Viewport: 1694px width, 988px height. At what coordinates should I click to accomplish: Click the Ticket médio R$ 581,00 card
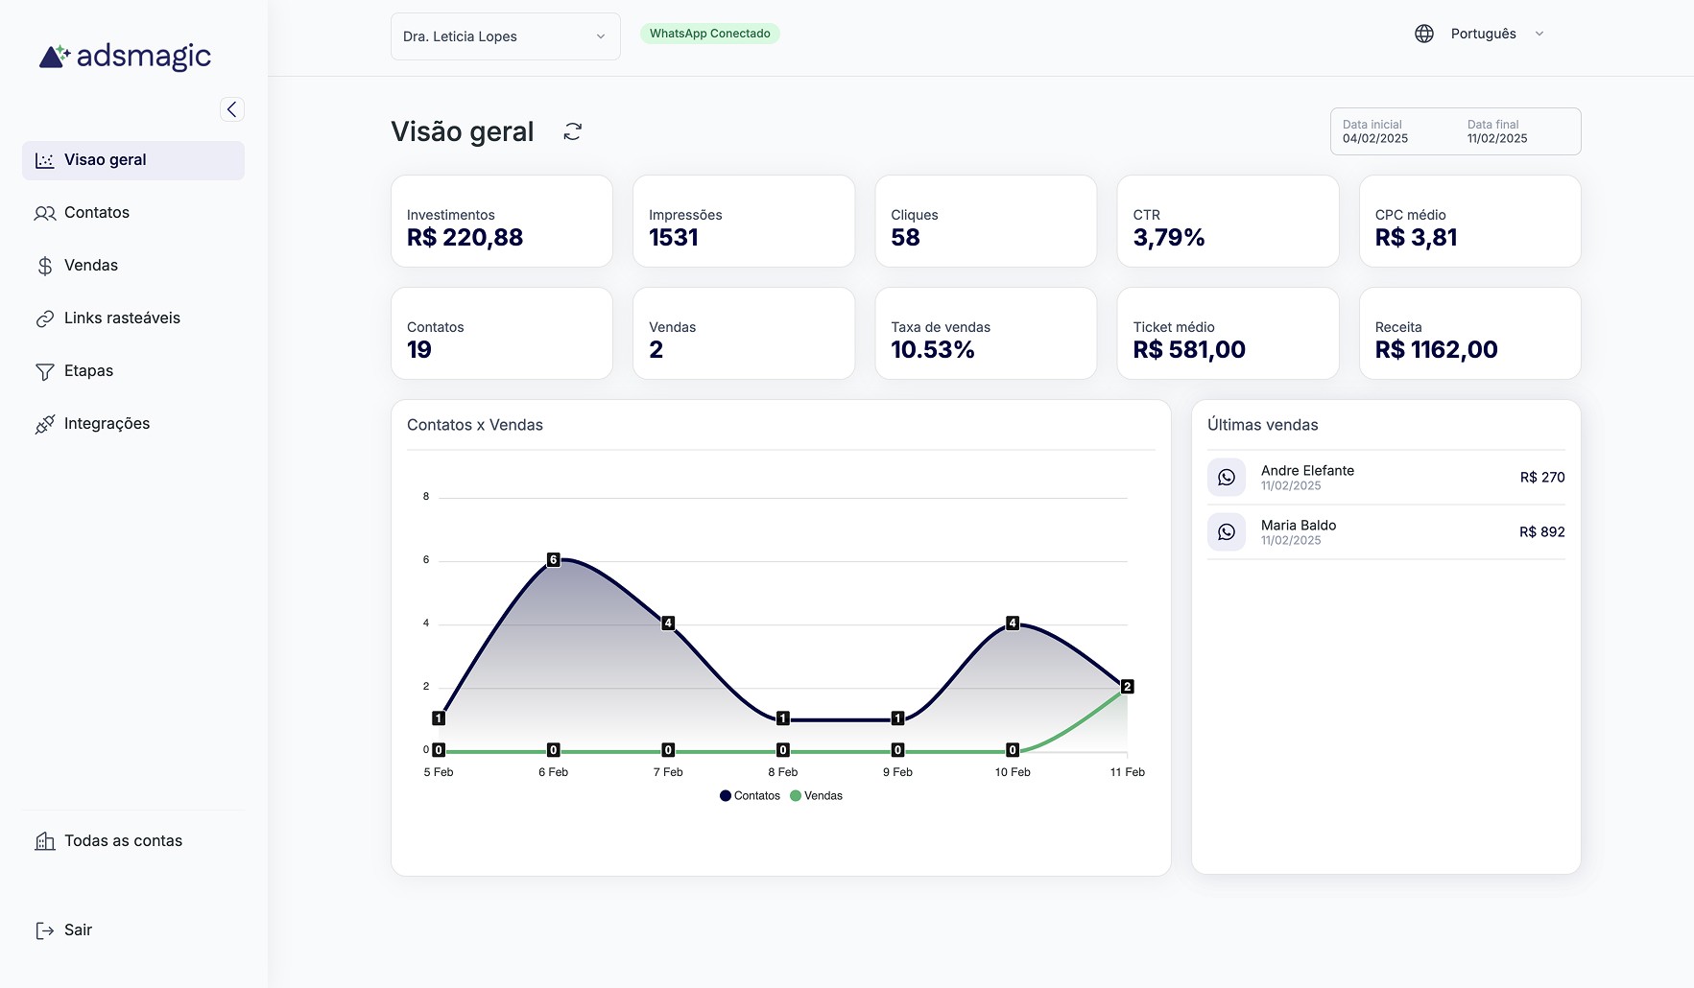click(x=1229, y=333)
